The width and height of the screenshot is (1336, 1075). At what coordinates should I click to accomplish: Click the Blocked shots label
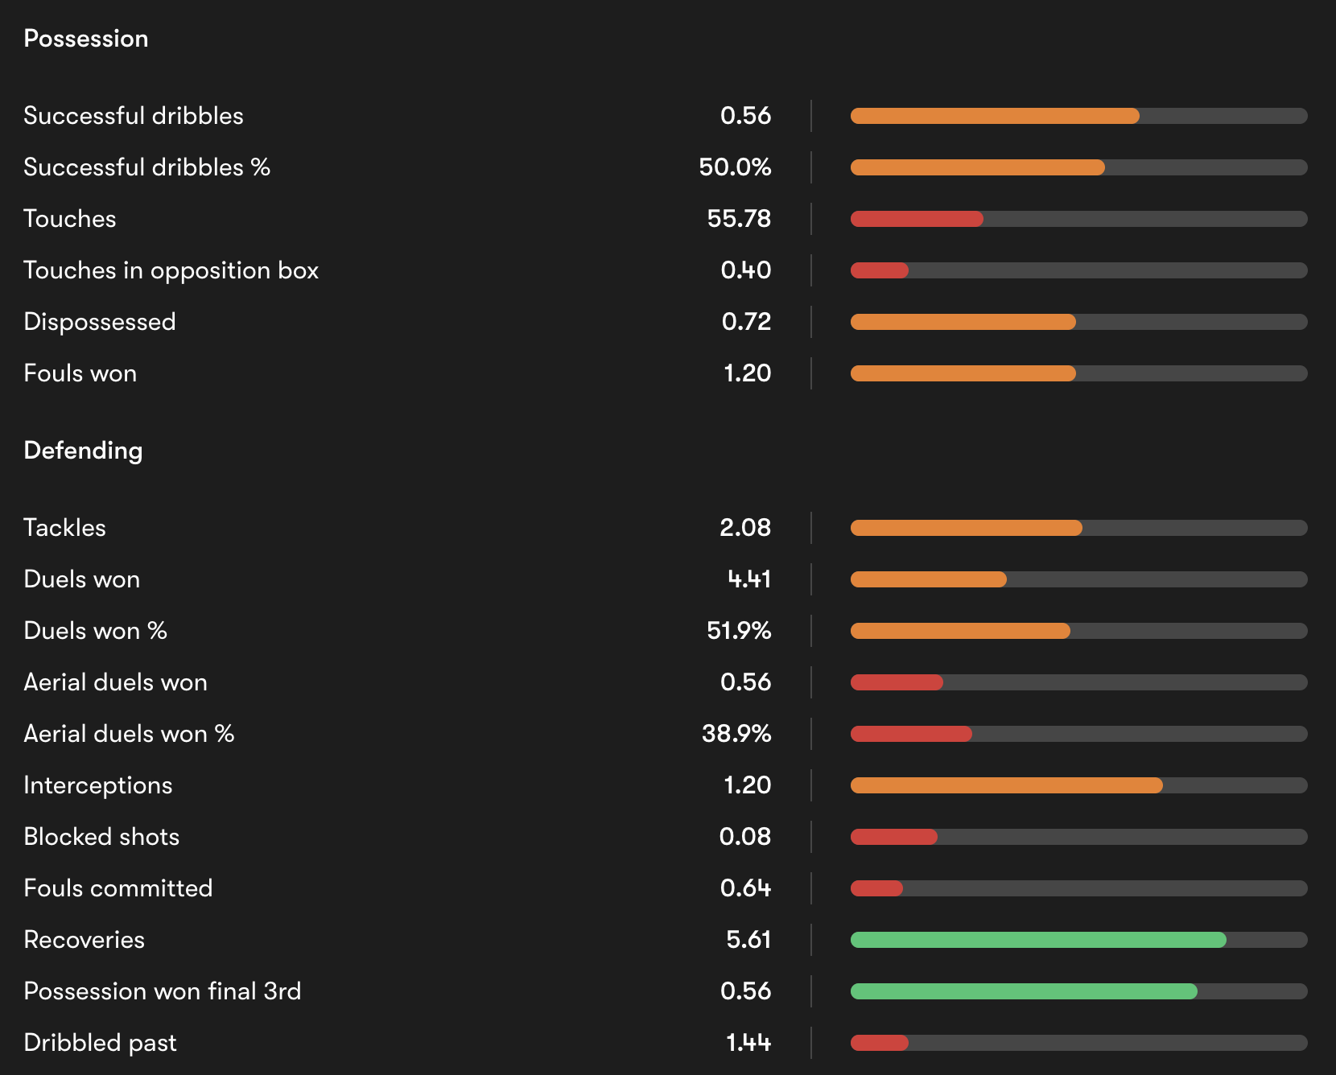101,837
